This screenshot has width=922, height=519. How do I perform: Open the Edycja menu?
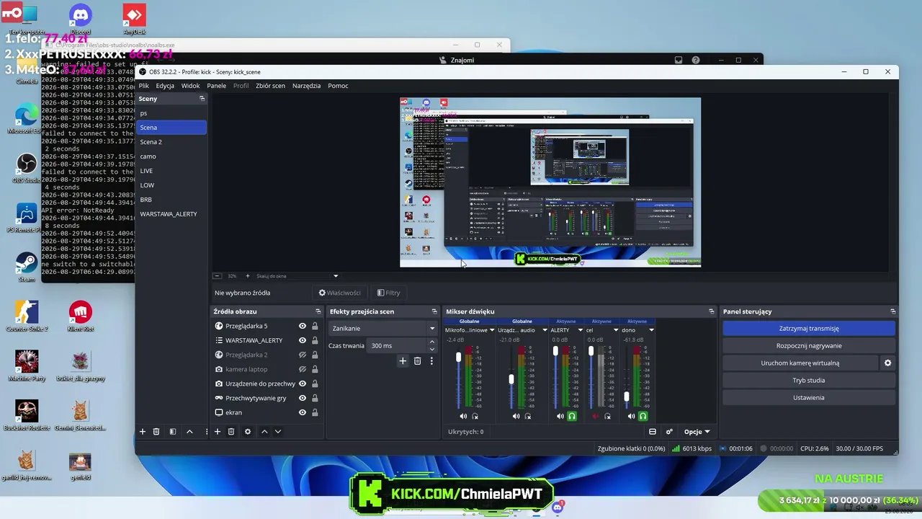coord(165,86)
